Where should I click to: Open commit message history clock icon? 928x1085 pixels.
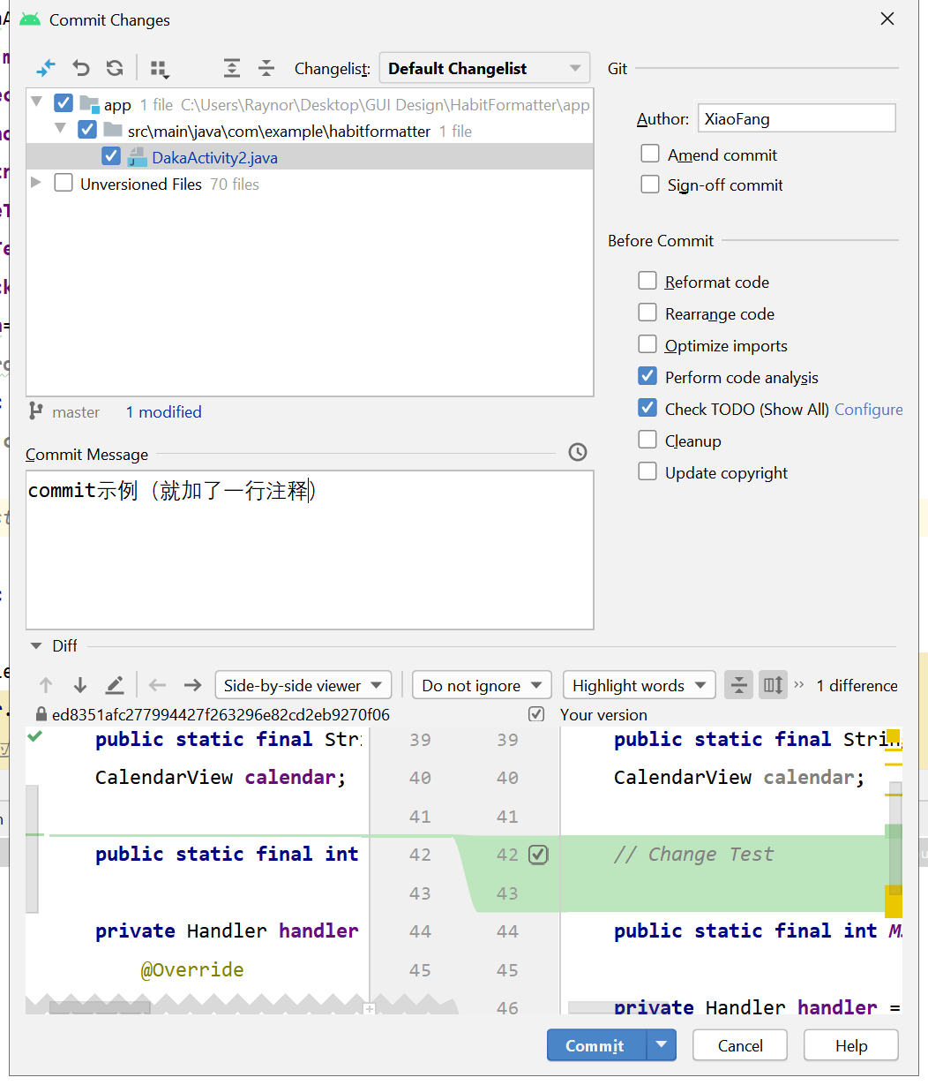click(x=578, y=452)
